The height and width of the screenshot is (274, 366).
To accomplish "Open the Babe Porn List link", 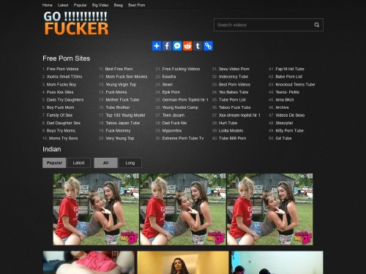I will click(x=289, y=77).
